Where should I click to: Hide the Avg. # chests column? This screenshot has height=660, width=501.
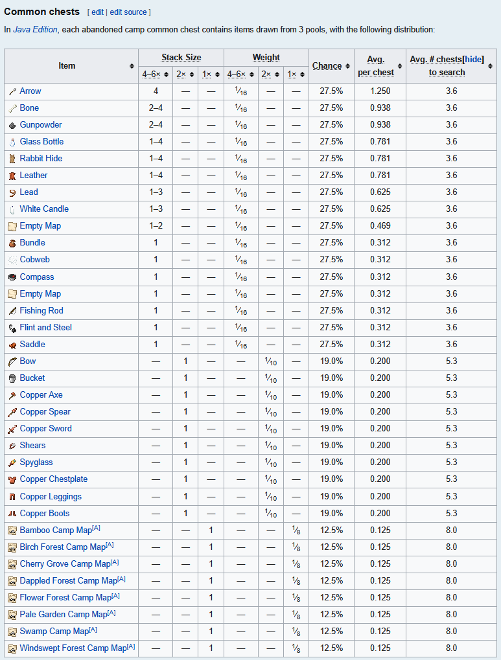pos(473,60)
